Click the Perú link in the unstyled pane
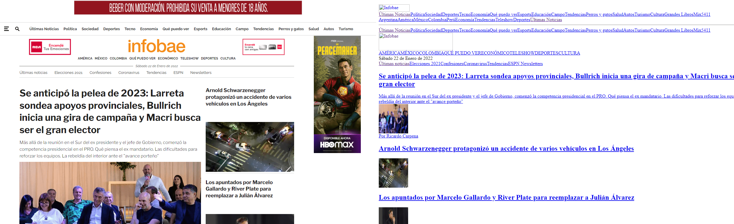734x224 pixels. pos(451,20)
